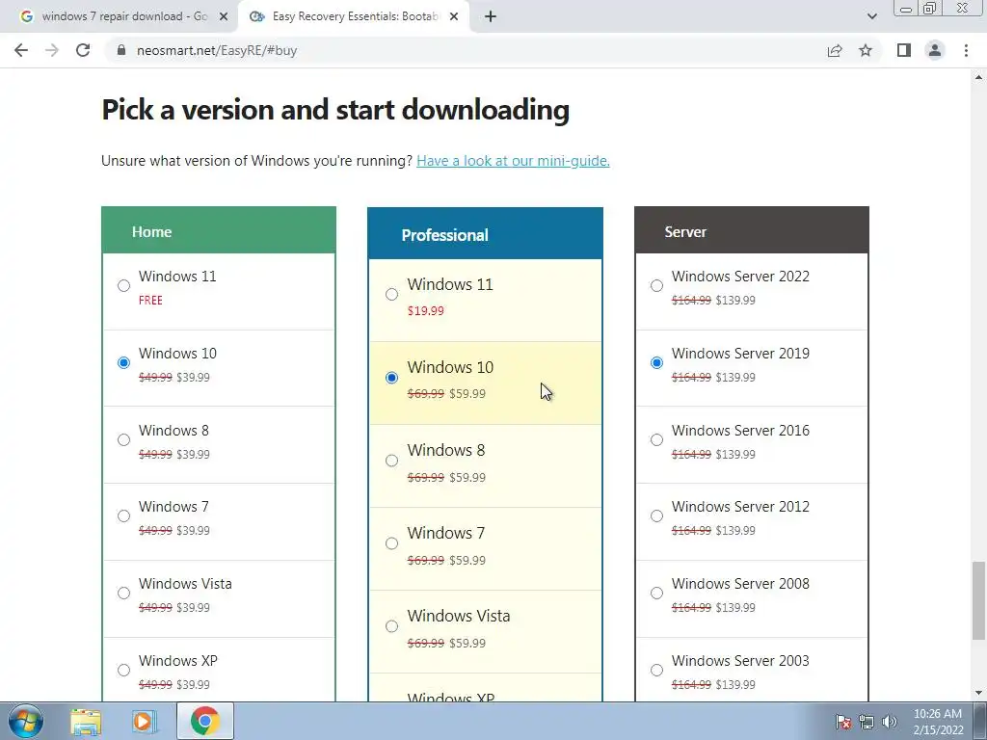Click the scrollbar up arrow
Viewport: 987px width, 740px height.
pyautogui.click(x=978, y=77)
